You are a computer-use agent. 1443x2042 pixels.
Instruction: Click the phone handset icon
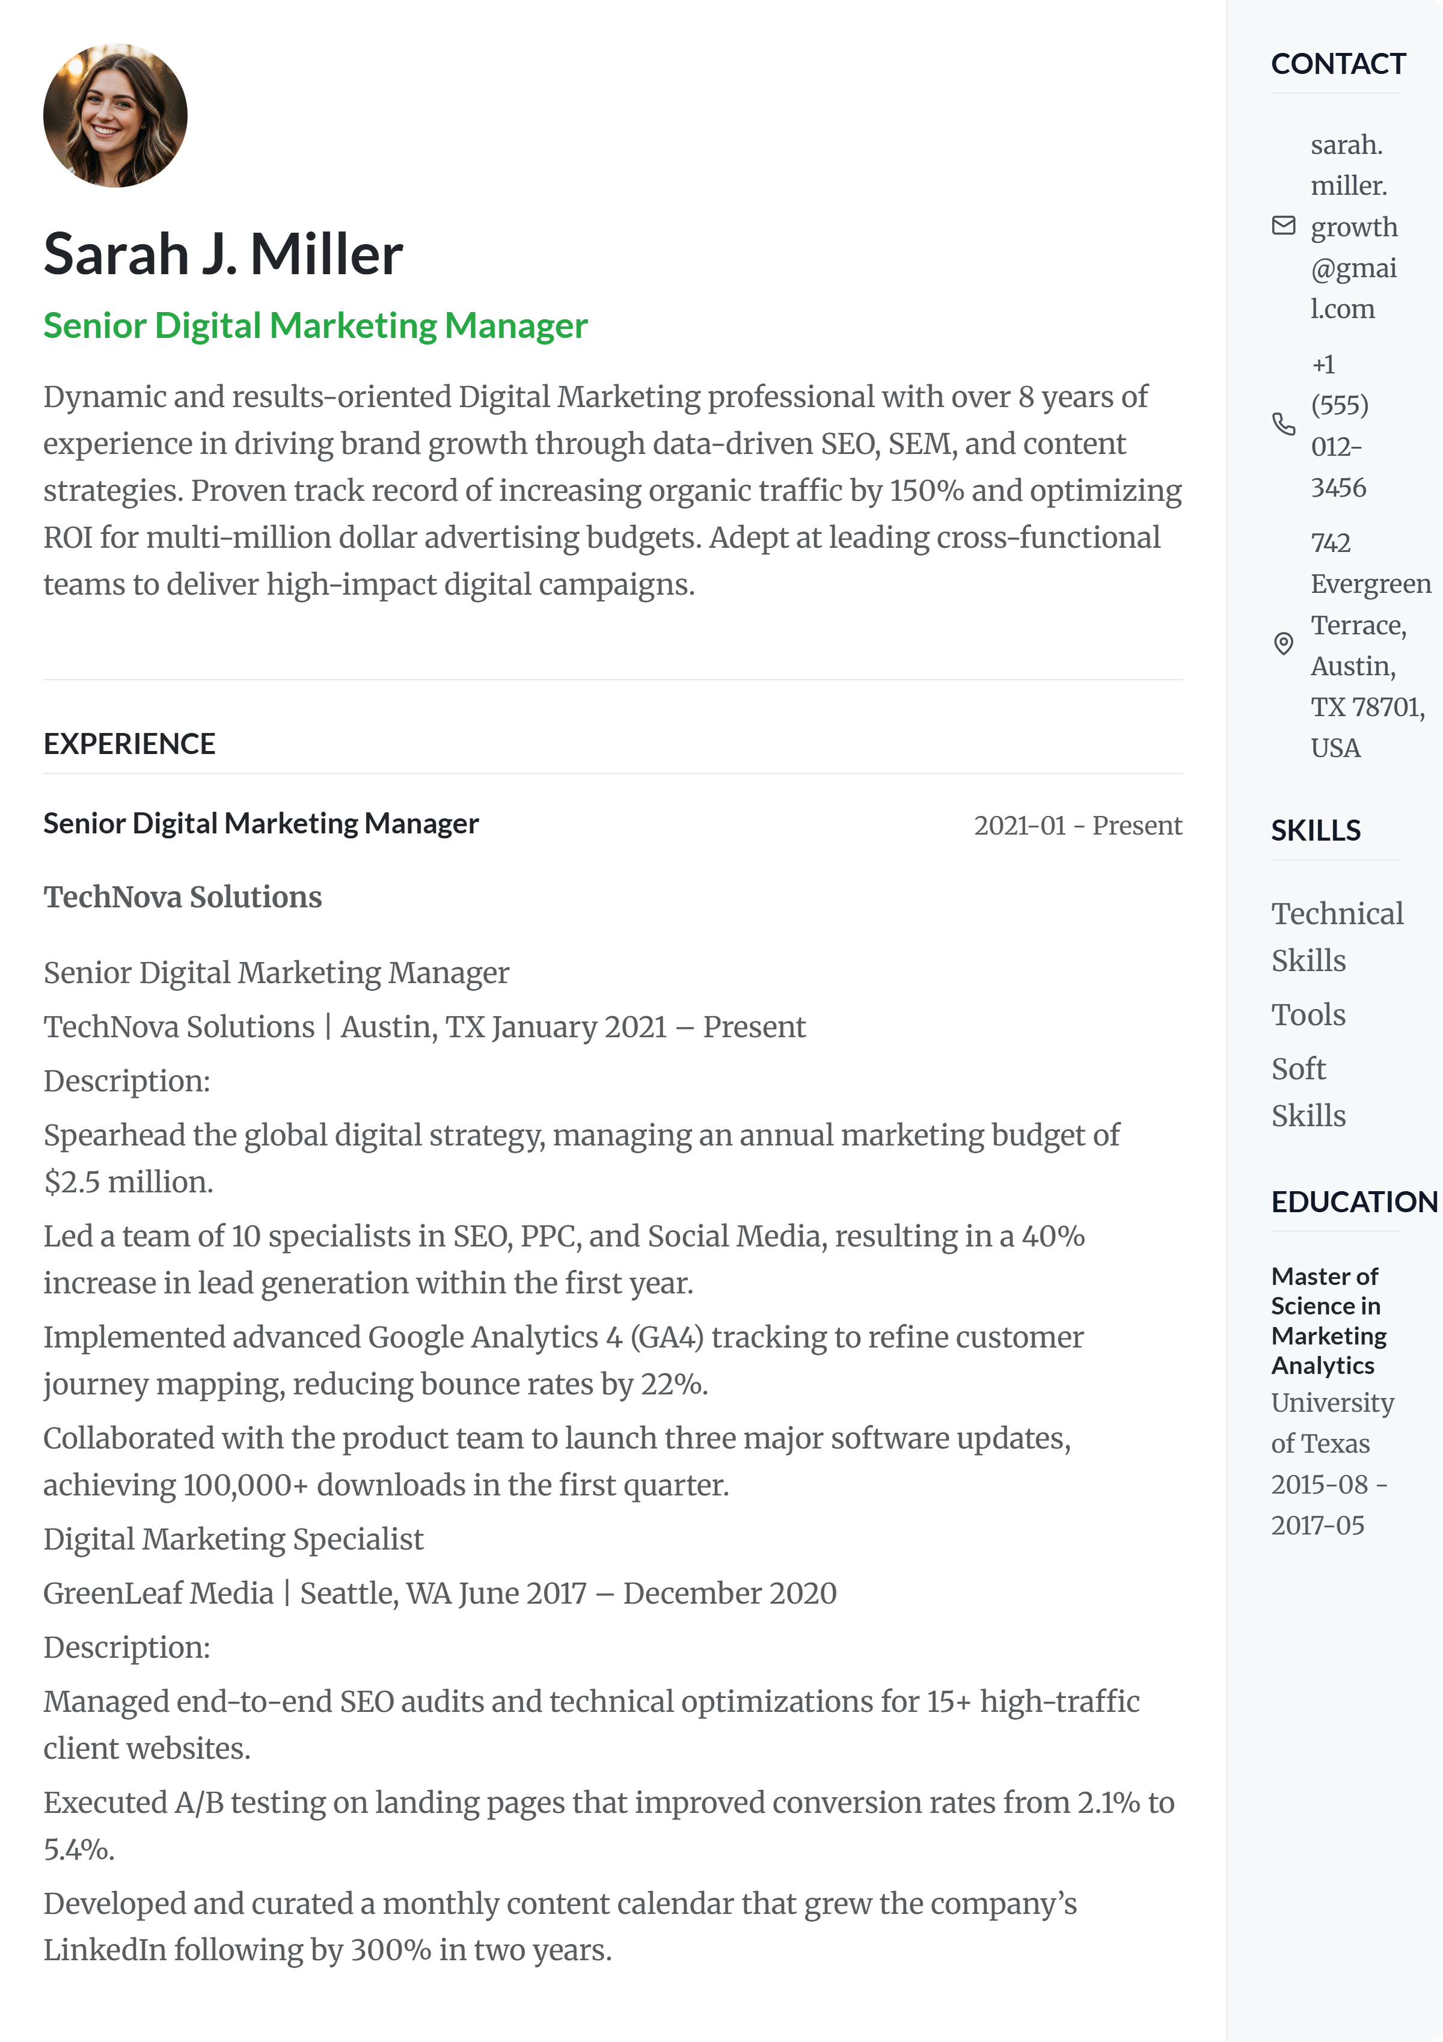coord(1283,425)
